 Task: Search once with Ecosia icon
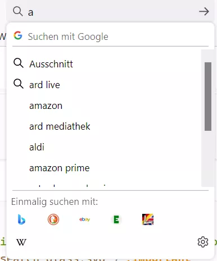(x=116, y=219)
